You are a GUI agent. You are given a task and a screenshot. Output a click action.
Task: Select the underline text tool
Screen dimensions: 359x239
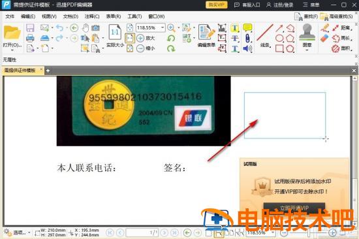[x=235, y=48]
